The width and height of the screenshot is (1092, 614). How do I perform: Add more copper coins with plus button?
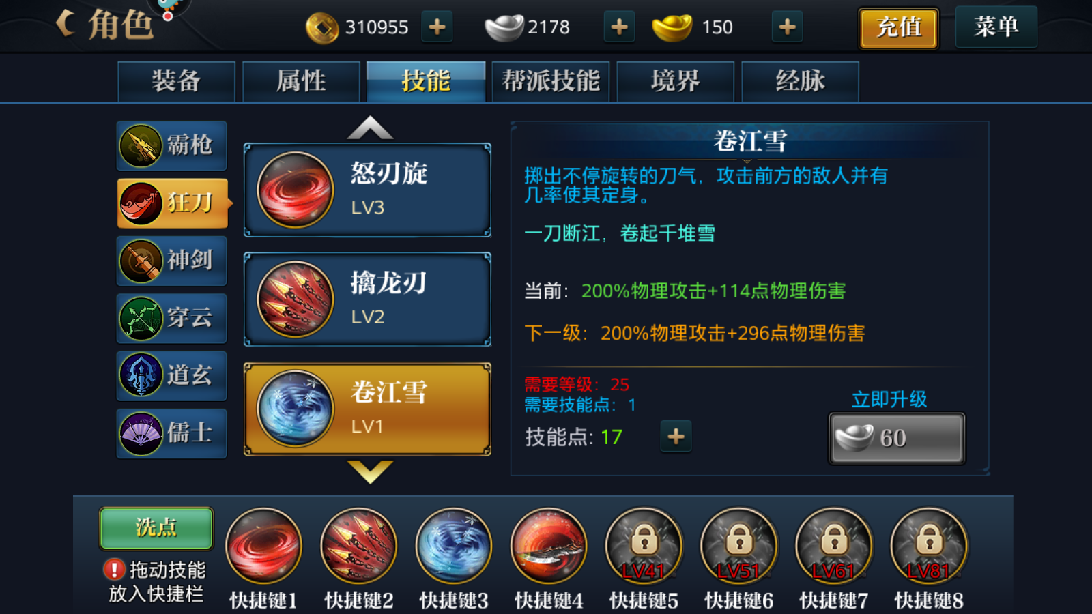(x=437, y=27)
